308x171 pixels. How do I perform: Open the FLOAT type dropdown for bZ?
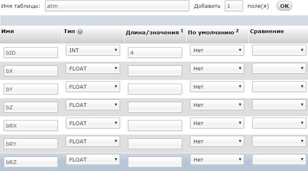coord(93,105)
